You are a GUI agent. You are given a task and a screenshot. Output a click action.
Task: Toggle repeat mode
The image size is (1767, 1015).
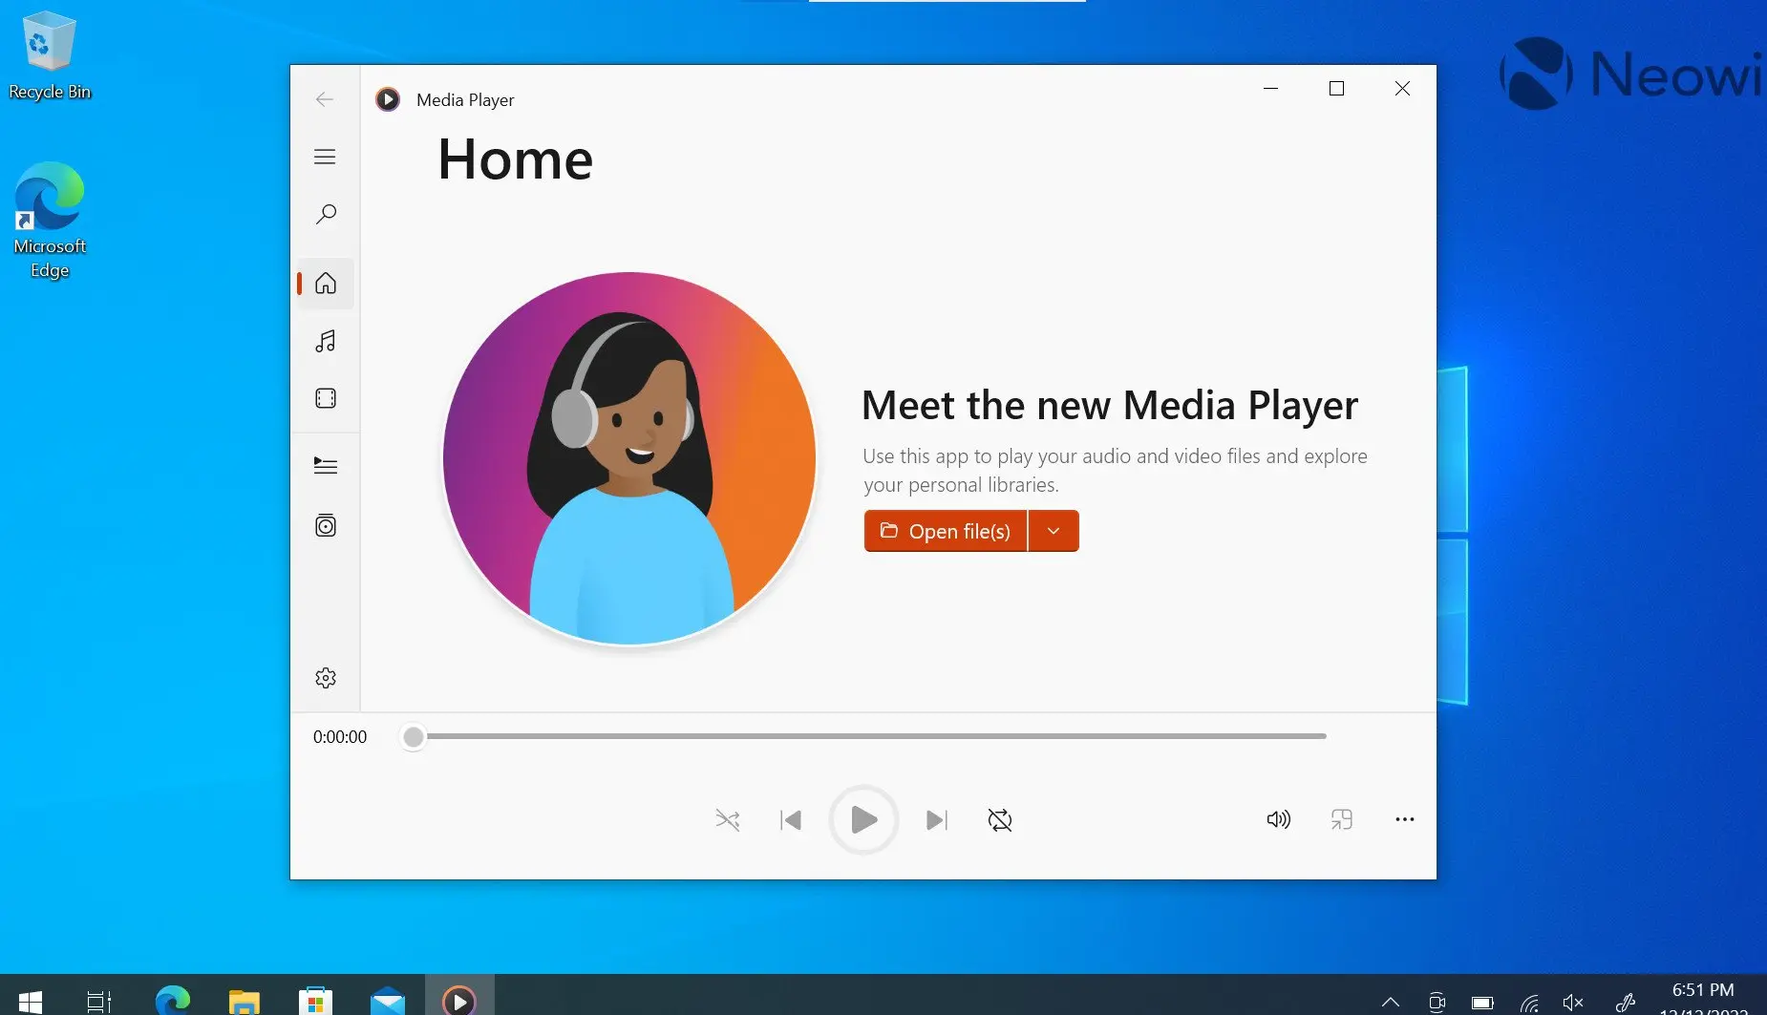click(x=1000, y=820)
